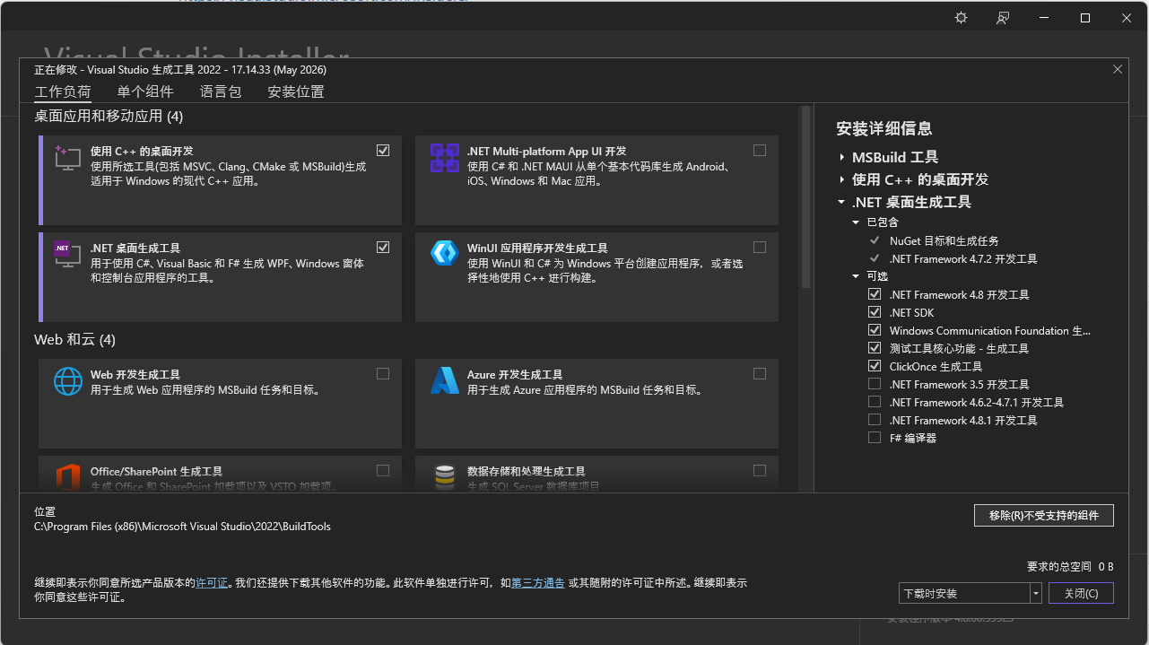The image size is (1149, 645).
Task: Check 数据存储和处理生成工具 workload
Action: [x=760, y=471]
